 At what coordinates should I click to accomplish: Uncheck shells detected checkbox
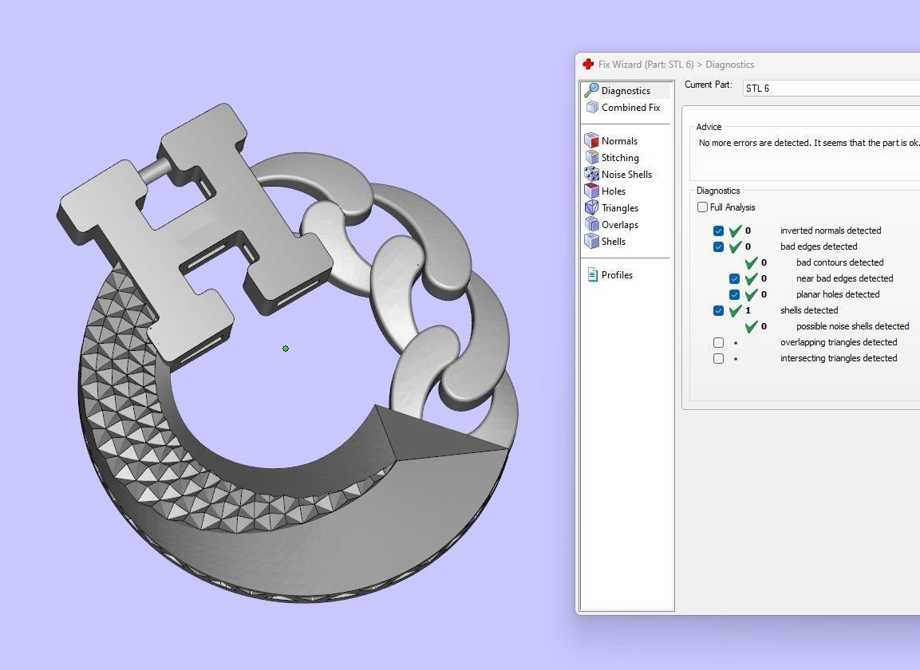click(x=718, y=310)
